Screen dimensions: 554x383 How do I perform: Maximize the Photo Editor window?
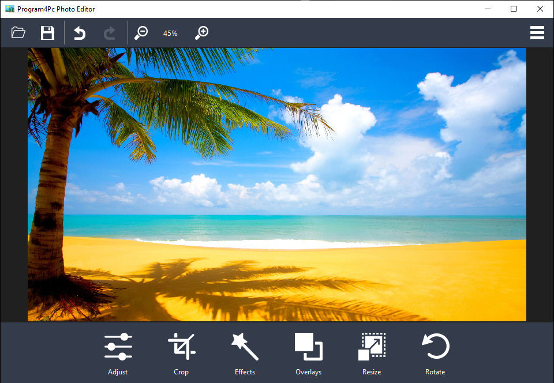(514, 9)
